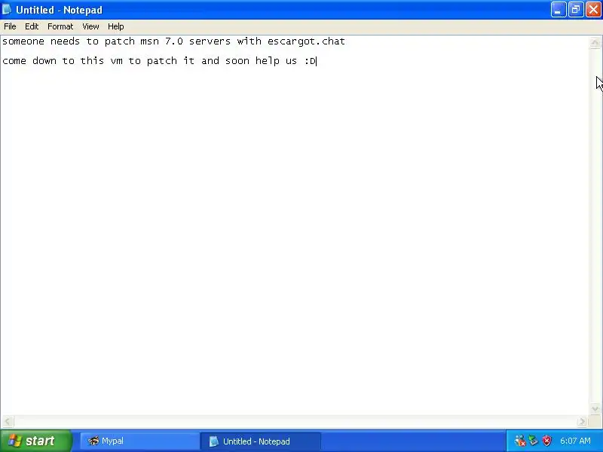Click the red shield security alert tray icon

coord(546,441)
